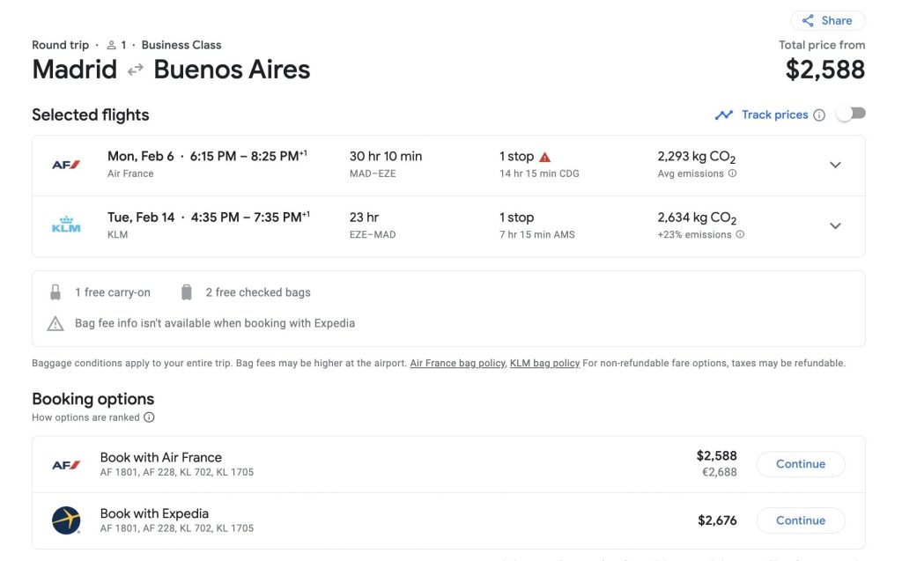This screenshot has height=561, width=902.
Task: Expand the Air France flight details
Action: (x=835, y=166)
